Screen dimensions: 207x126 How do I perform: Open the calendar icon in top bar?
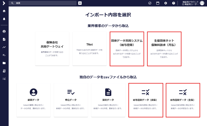(158, 3)
